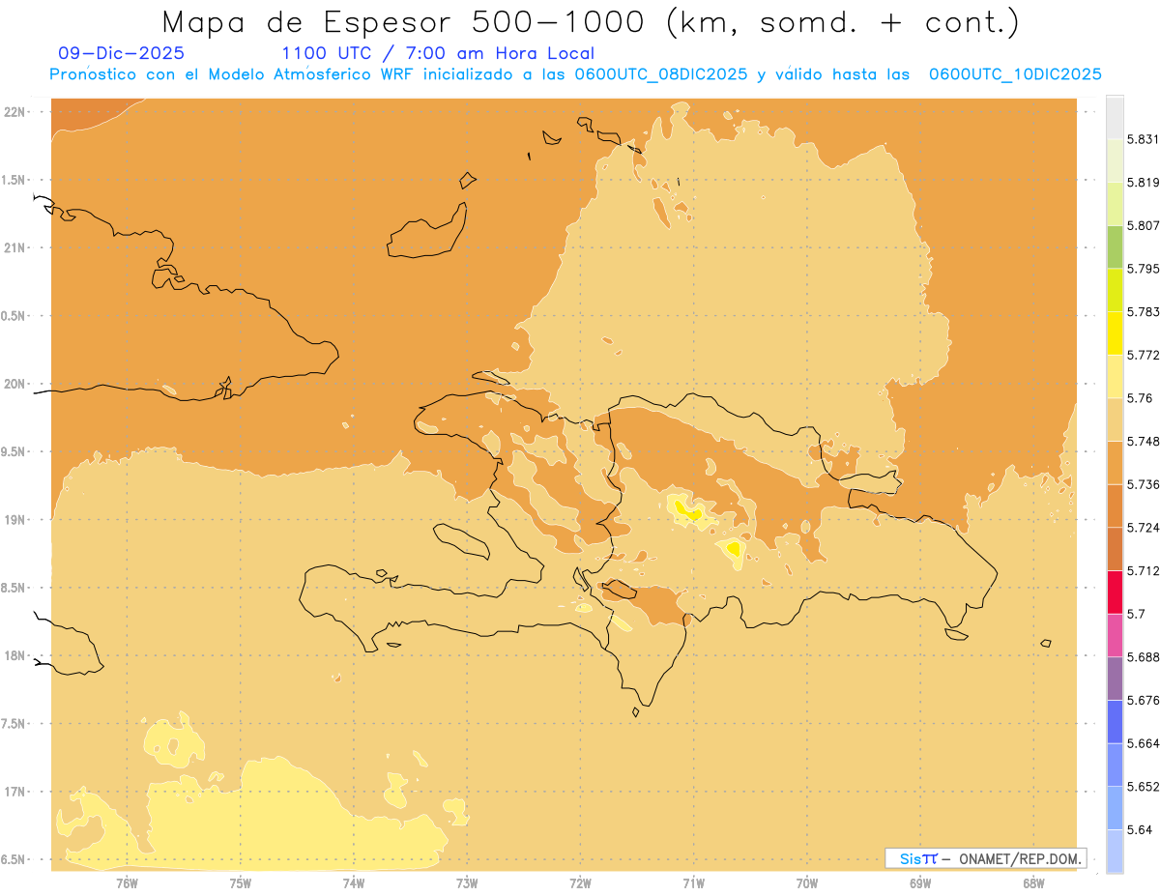Click the colorbar value "5.7"
This screenshot has height=896, width=1160.
(1136, 614)
